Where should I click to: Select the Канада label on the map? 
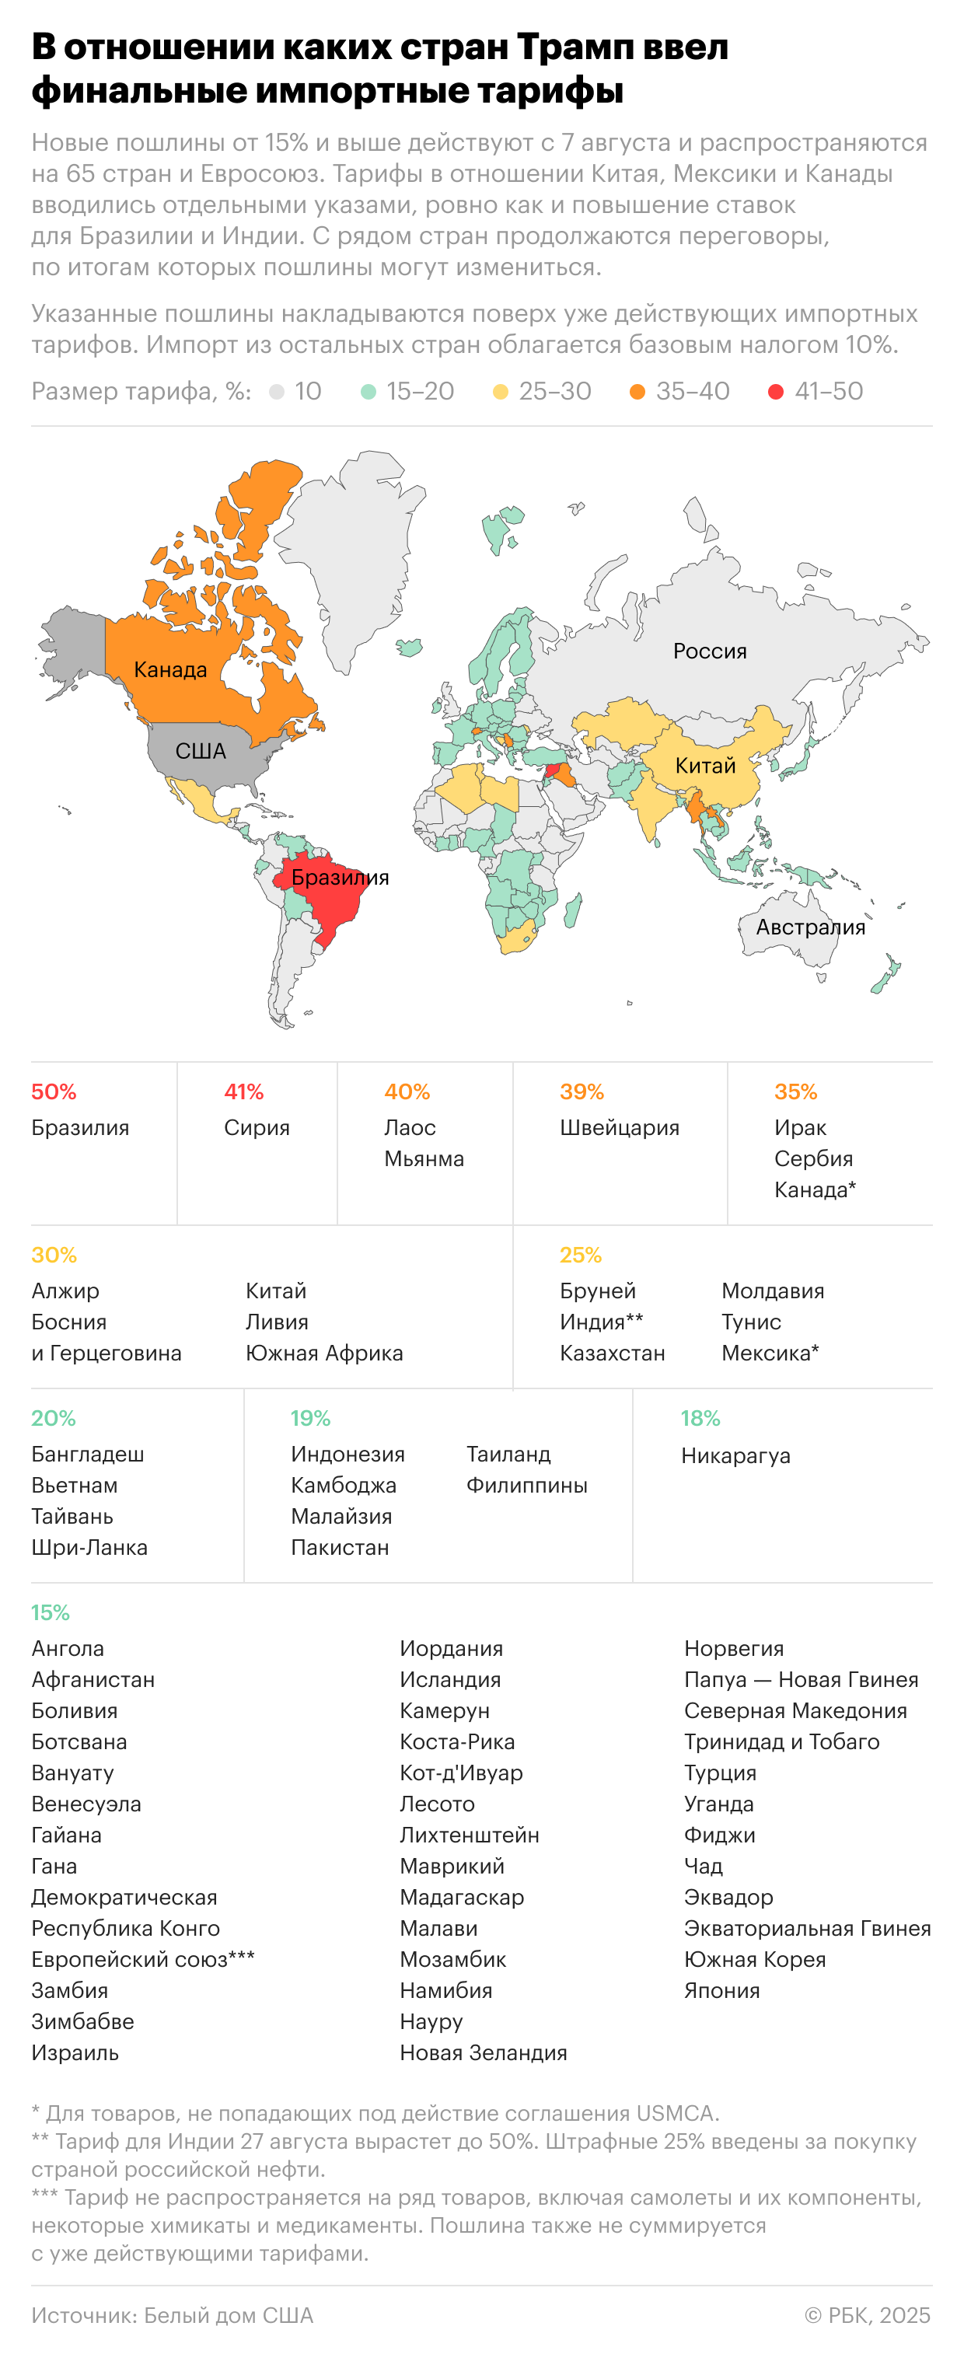click(x=170, y=670)
